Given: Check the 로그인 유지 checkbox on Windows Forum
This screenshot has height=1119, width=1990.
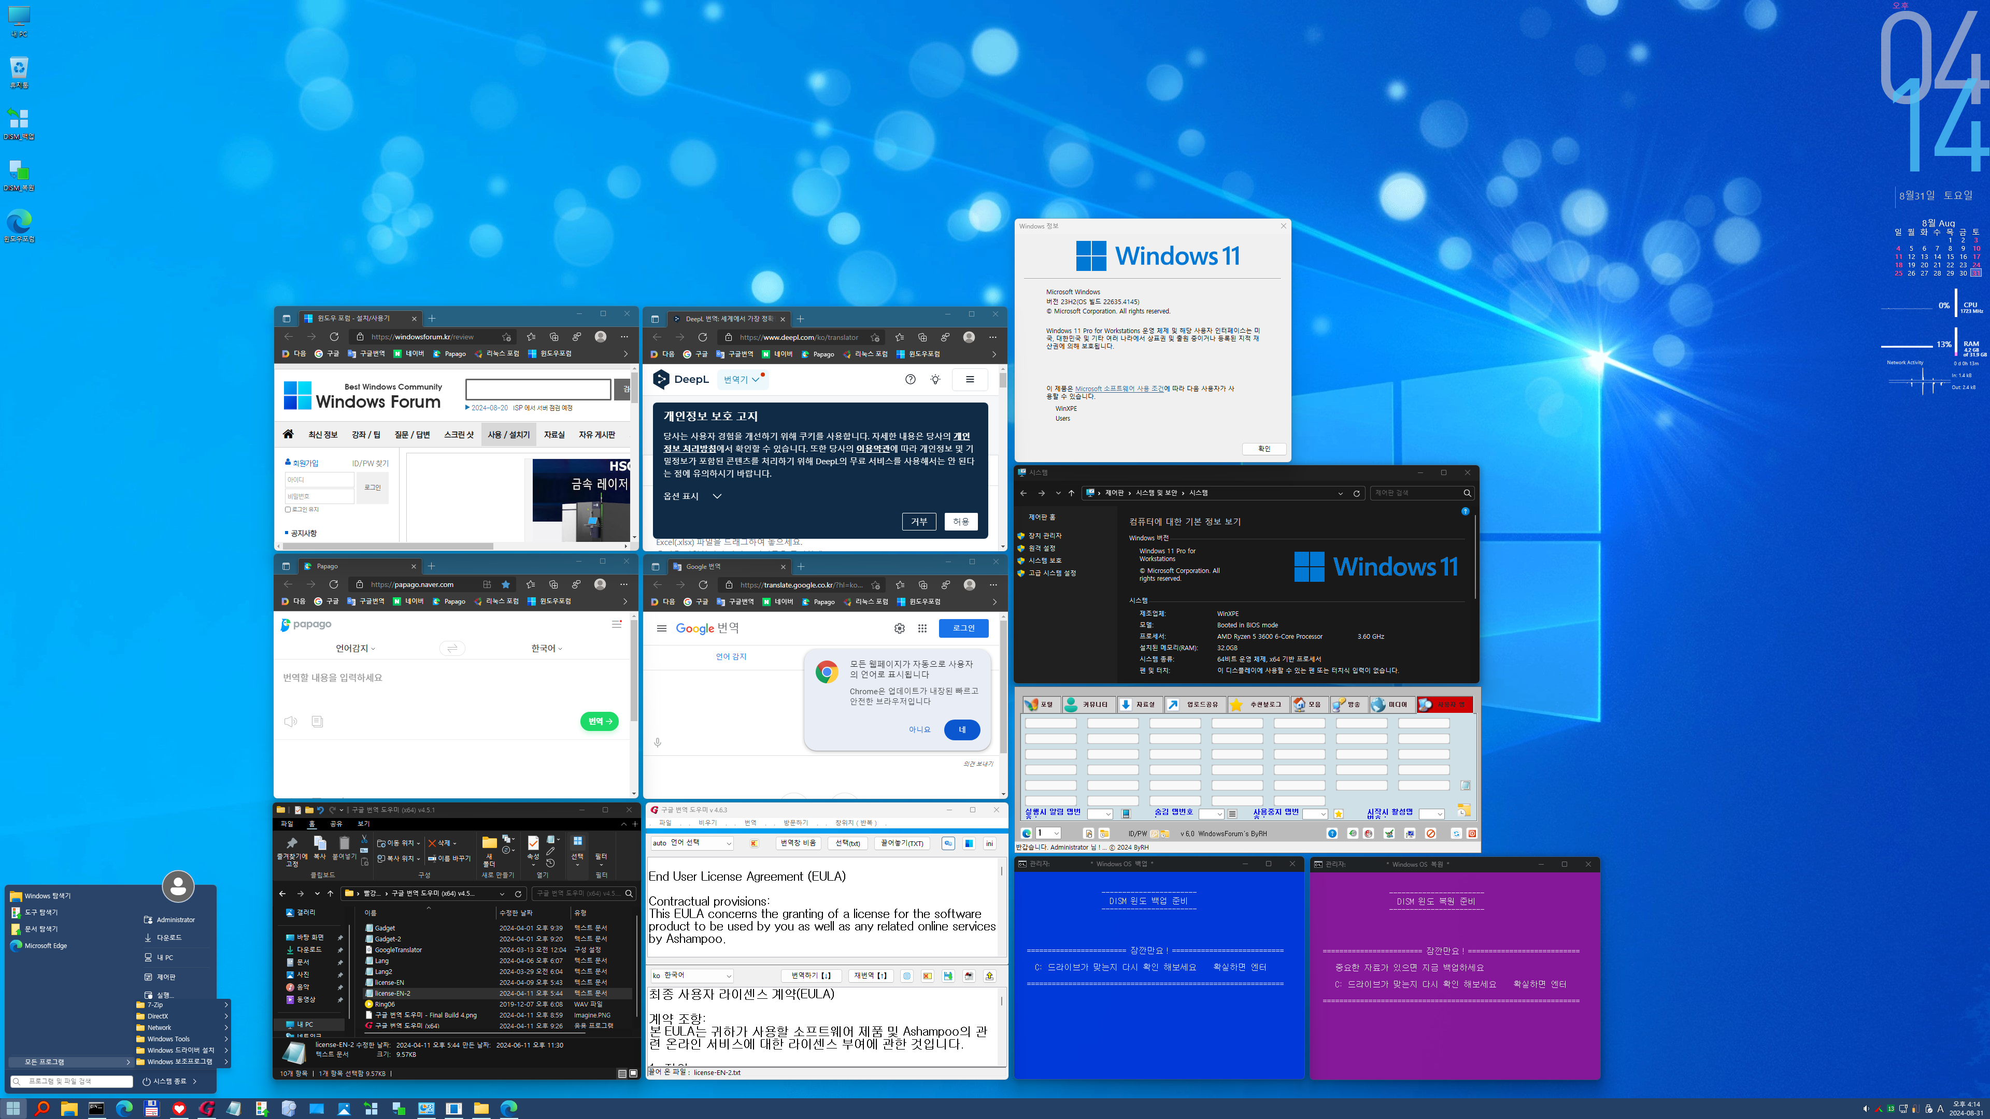Looking at the screenshot, I should [x=288, y=510].
